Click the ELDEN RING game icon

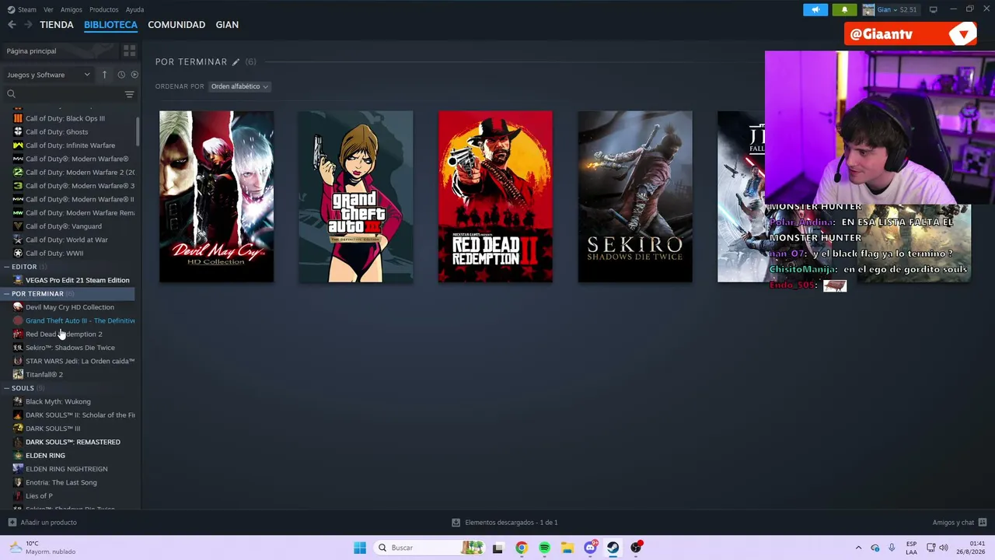point(18,455)
